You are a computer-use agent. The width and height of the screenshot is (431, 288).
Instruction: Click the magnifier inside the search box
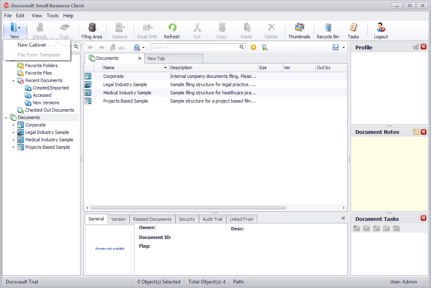(242, 47)
